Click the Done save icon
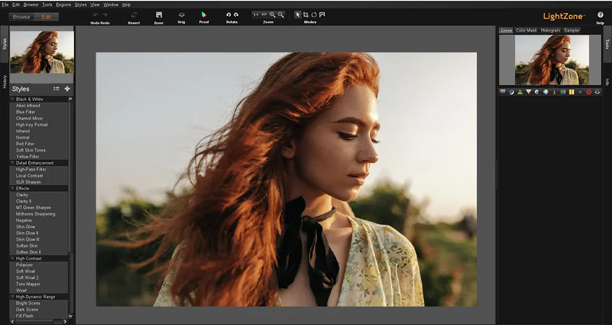Viewport: 612px width, 325px height. pos(159,15)
